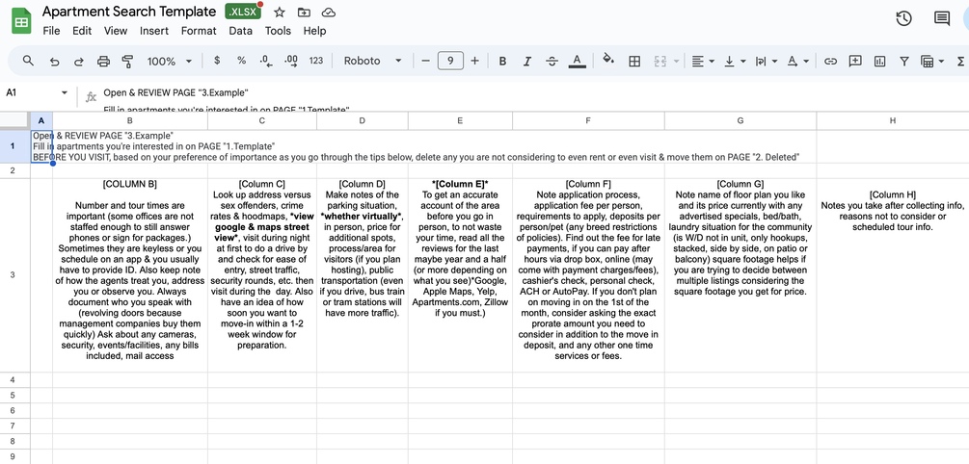Format as currency
The image size is (969, 464).
pos(217,61)
